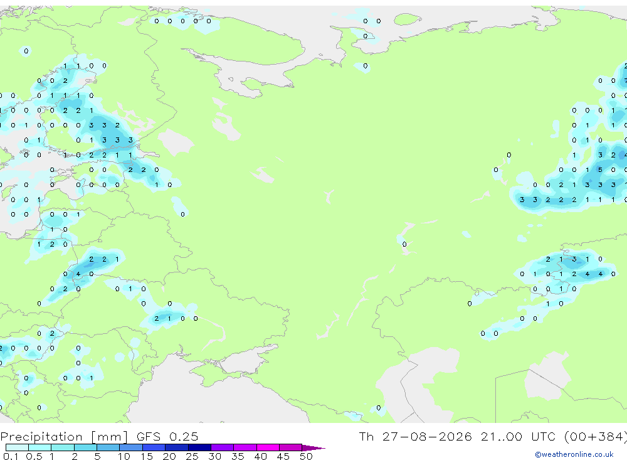Click the 1–2 mm legend color swatch
Screen dimensions: 627x460
click(63, 447)
